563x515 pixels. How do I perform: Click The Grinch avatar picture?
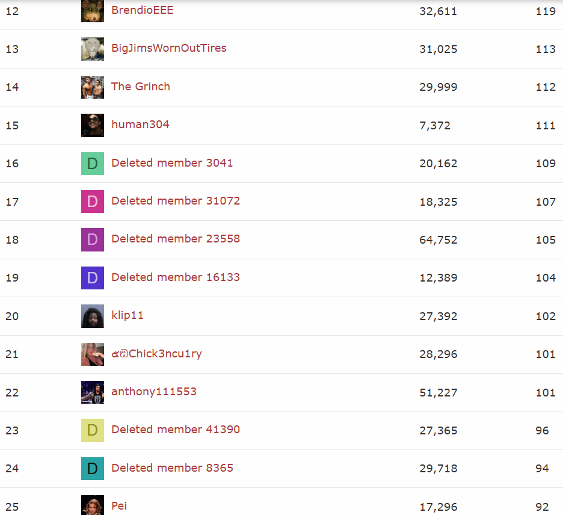pos(92,87)
